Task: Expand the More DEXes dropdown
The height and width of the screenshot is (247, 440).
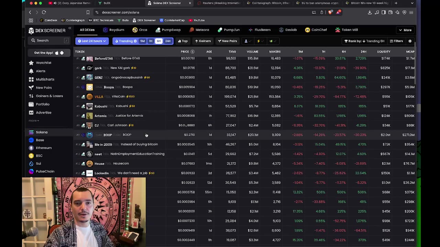Action: 405,30
